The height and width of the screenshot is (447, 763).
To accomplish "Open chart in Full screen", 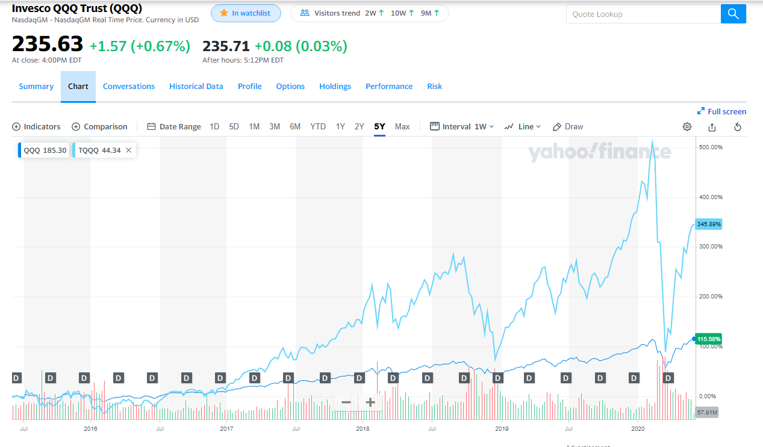I will point(721,111).
